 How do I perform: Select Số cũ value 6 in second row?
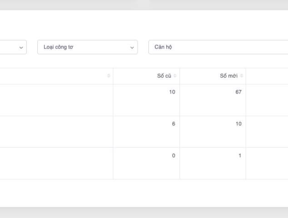click(173, 124)
